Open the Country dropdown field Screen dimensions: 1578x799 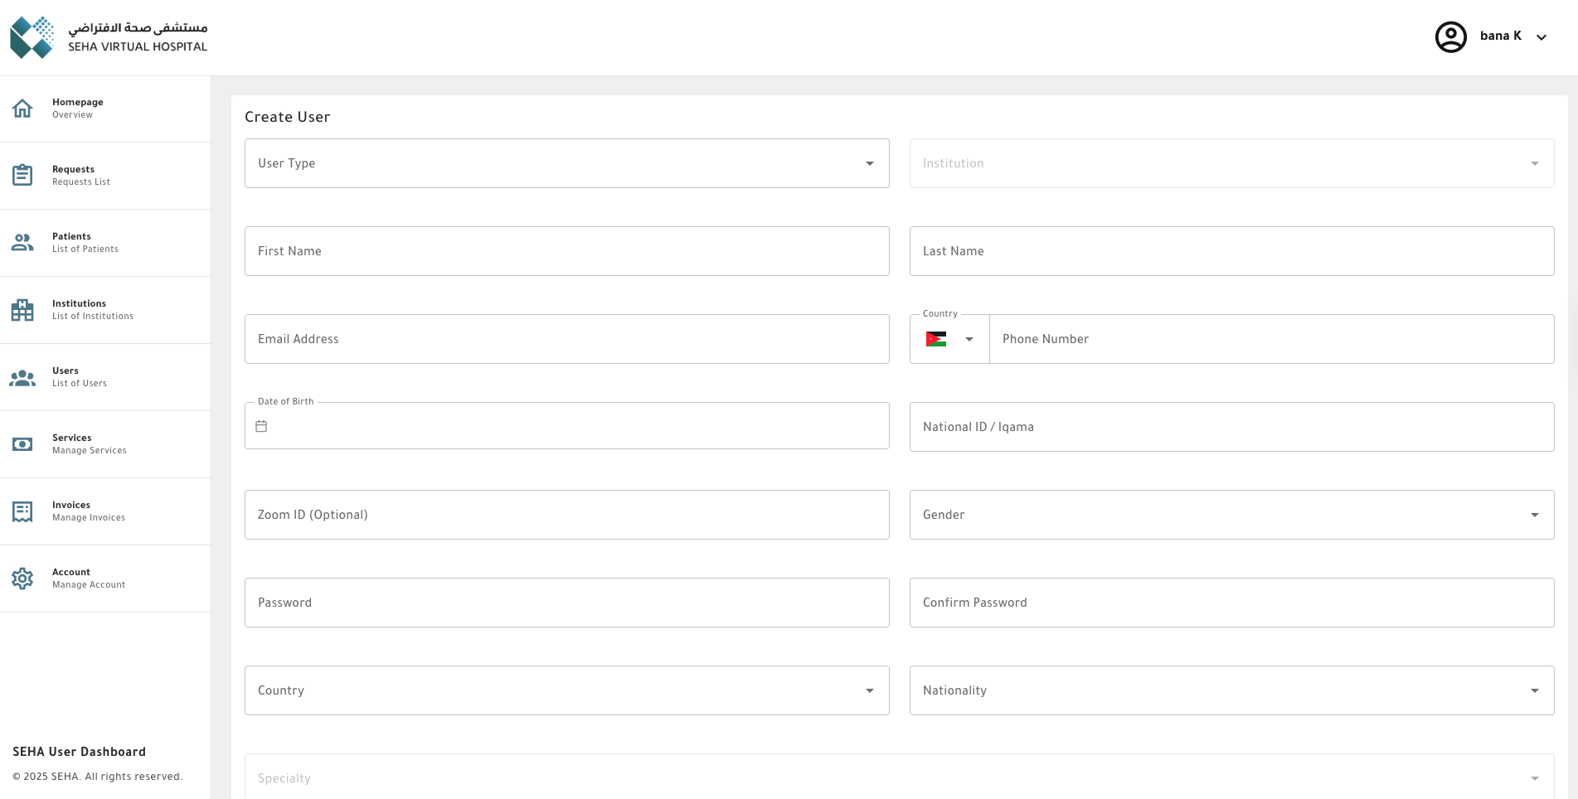pos(566,690)
